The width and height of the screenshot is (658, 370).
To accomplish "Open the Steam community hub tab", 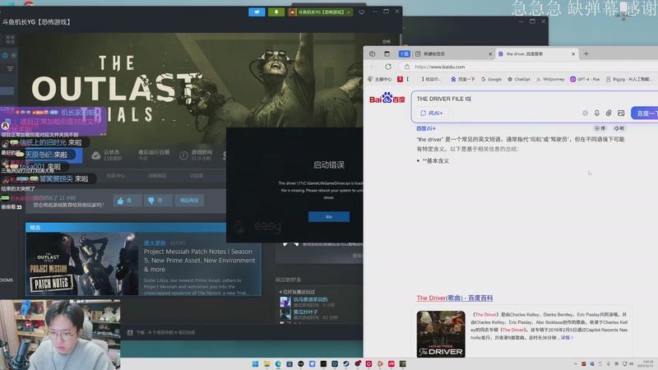I will pyautogui.click(x=115, y=176).
